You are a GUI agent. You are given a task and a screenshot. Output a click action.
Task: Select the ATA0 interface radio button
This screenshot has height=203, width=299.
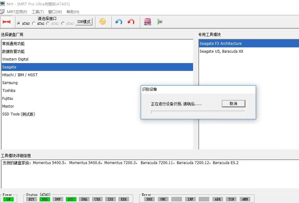pos(18,24)
